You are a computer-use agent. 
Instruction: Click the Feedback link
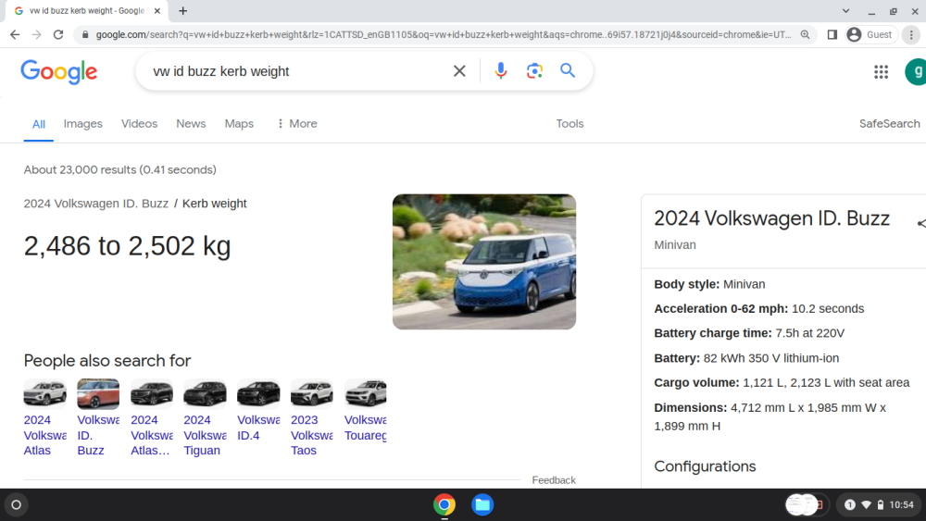click(x=554, y=480)
